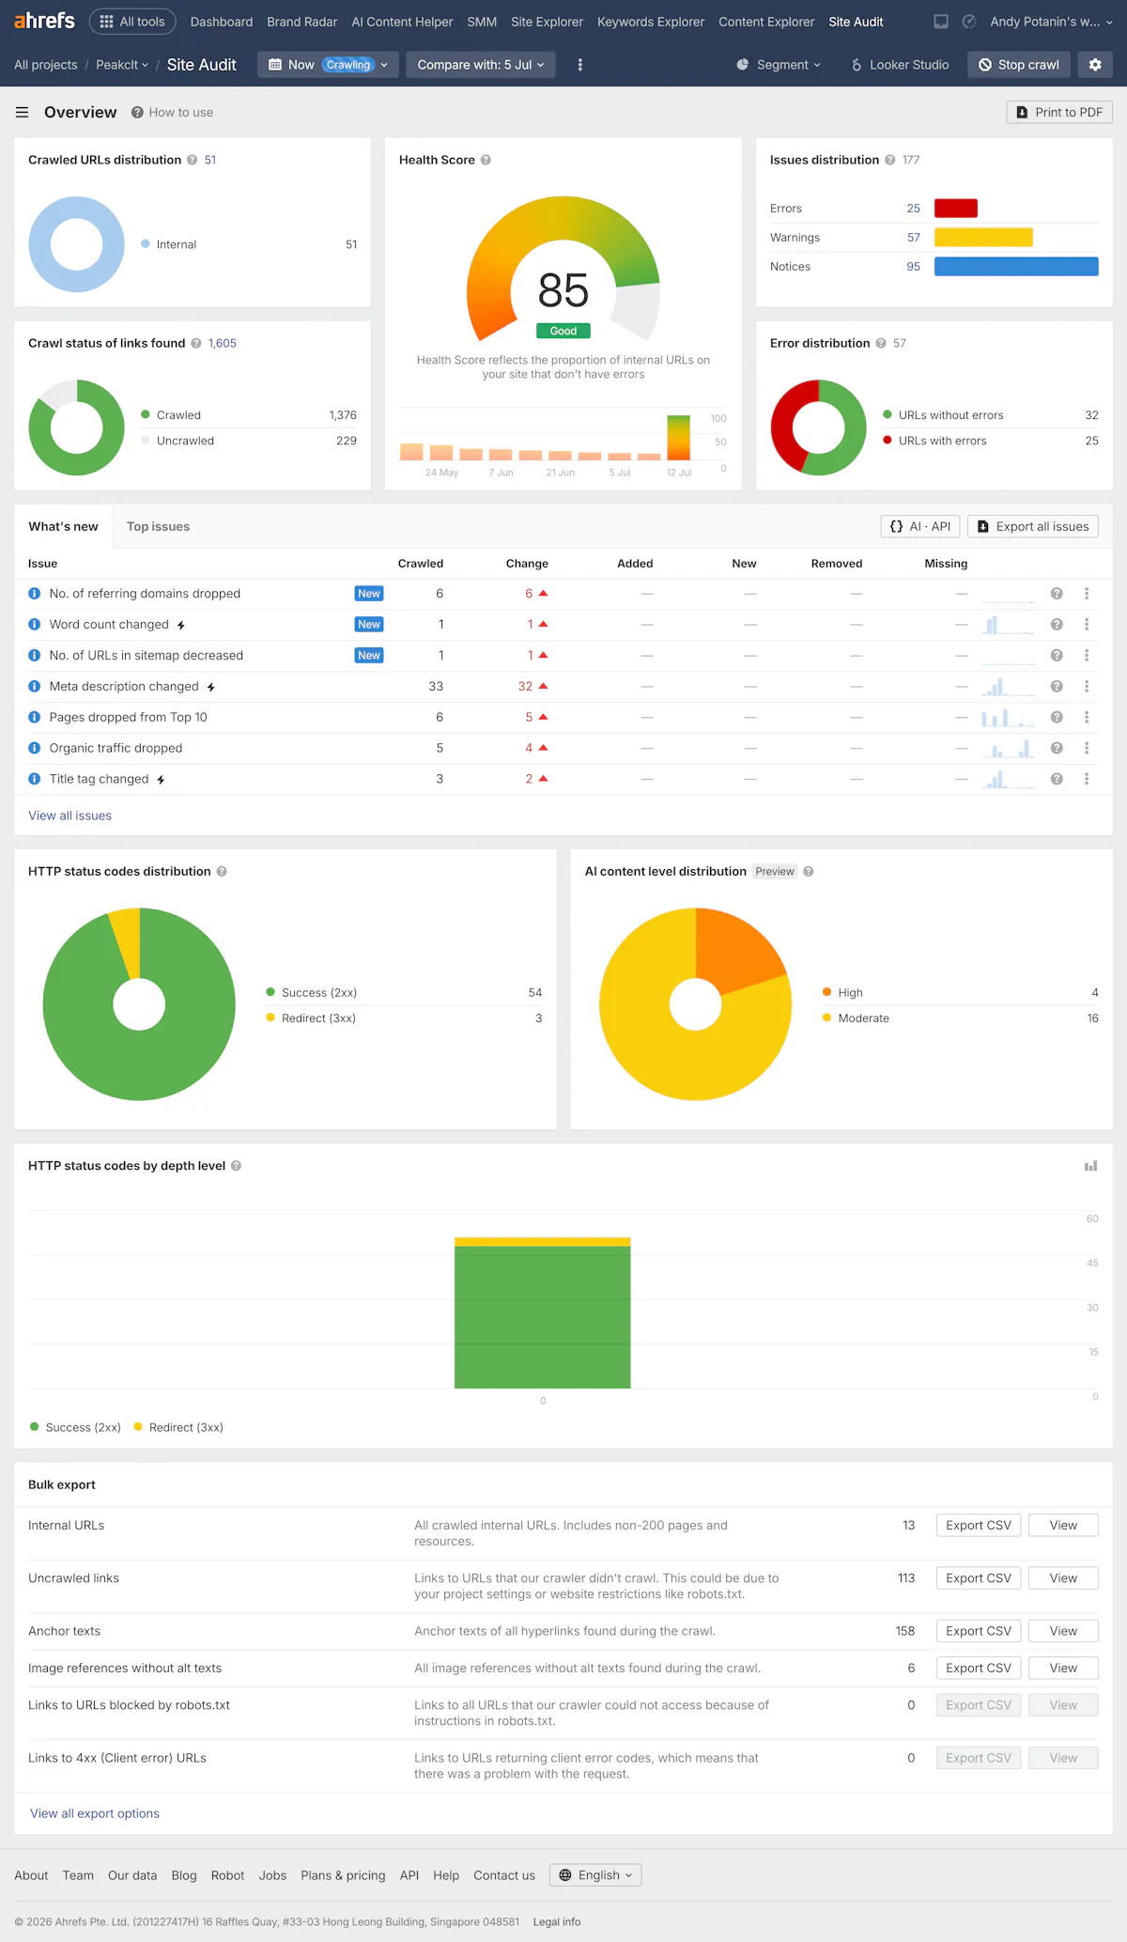Click sparkline chart on Pages dropped from Top 10
The image size is (1127, 1942).
coord(1008,718)
